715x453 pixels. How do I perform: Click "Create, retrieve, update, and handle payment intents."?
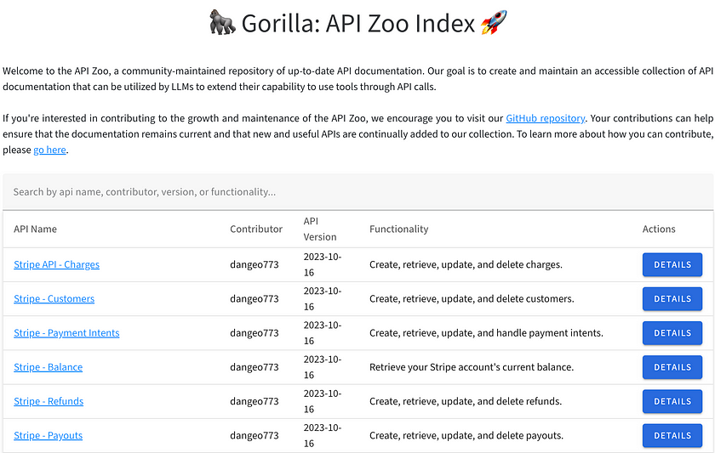486,333
